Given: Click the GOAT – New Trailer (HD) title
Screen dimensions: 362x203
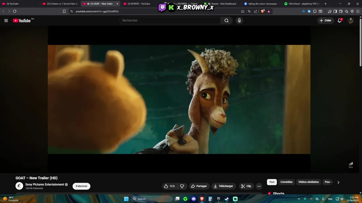Looking at the screenshot, I should (36, 178).
